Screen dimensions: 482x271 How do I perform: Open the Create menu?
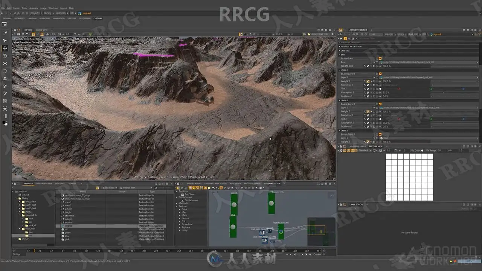(x=16, y=8)
